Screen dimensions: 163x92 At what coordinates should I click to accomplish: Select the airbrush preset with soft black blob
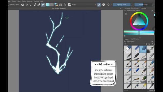point(150,49)
